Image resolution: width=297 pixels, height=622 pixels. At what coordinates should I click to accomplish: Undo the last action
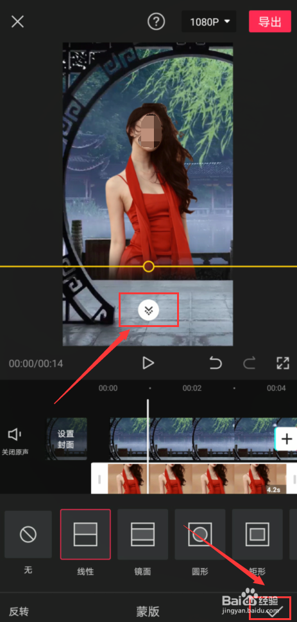tap(216, 363)
